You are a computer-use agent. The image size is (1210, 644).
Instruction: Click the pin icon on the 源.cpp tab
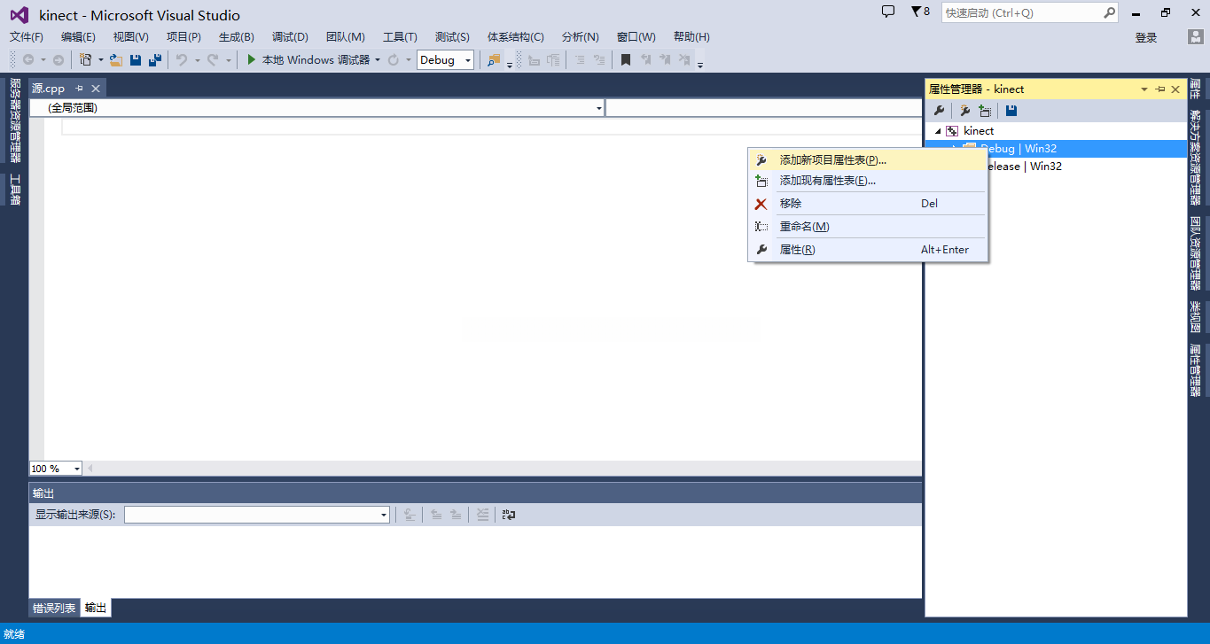(x=79, y=89)
